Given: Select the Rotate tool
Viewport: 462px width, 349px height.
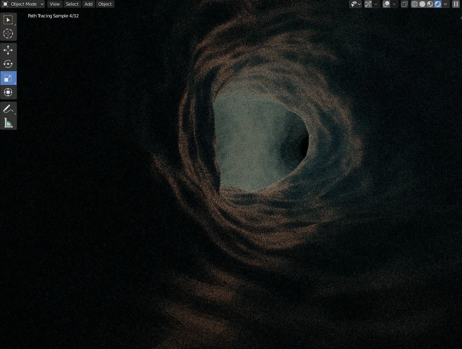Looking at the screenshot, I should click(8, 64).
